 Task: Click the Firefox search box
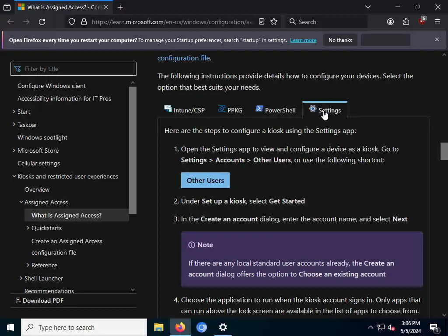(326, 22)
